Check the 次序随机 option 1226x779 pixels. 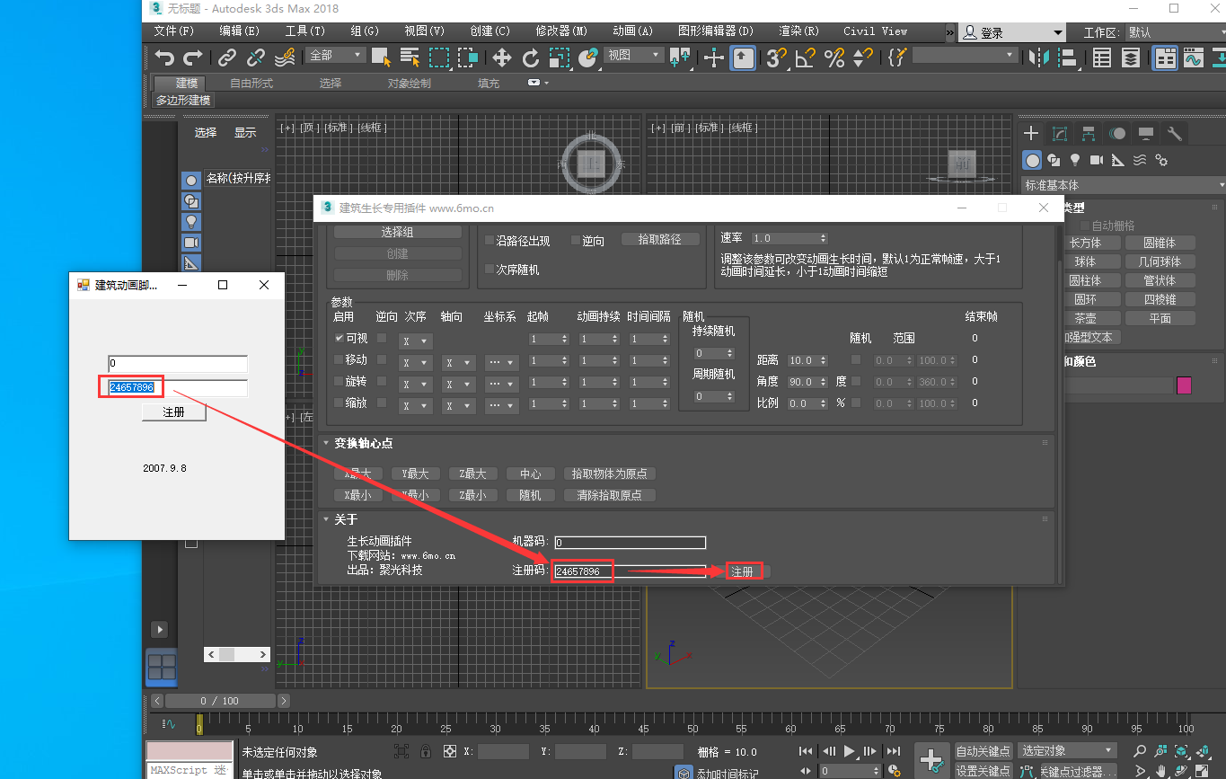490,269
